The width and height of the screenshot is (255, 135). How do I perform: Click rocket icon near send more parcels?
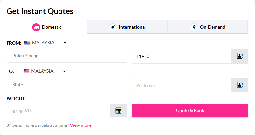[9, 125]
